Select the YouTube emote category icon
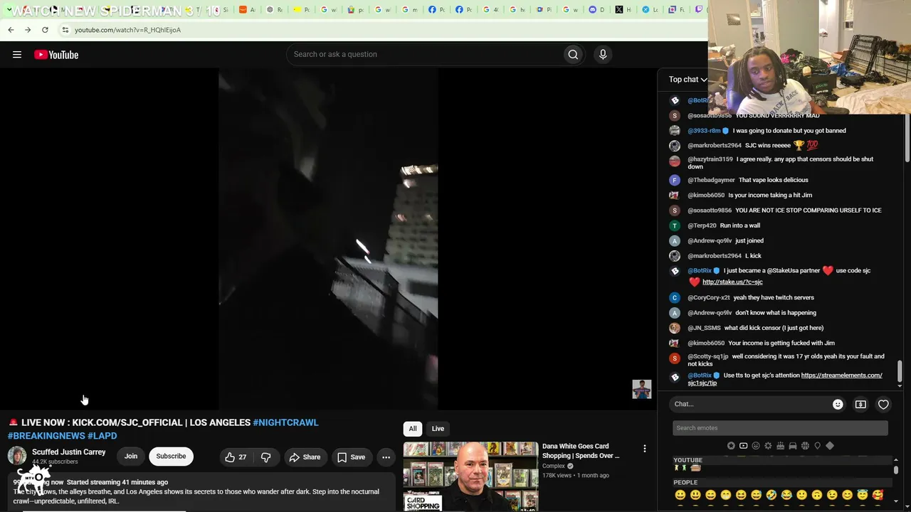The width and height of the screenshot is (911, 512). (x=743, y=446)
